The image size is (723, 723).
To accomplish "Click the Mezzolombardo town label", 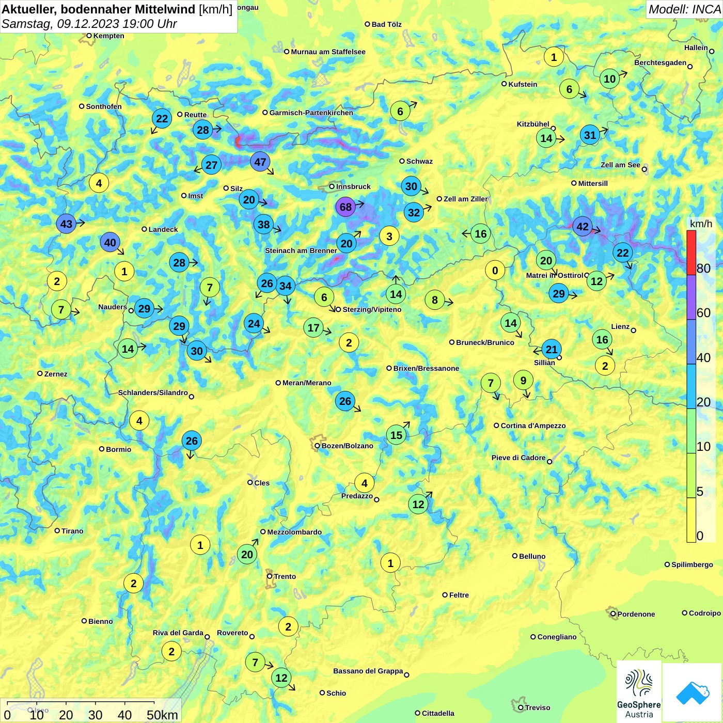I will 294,532.
